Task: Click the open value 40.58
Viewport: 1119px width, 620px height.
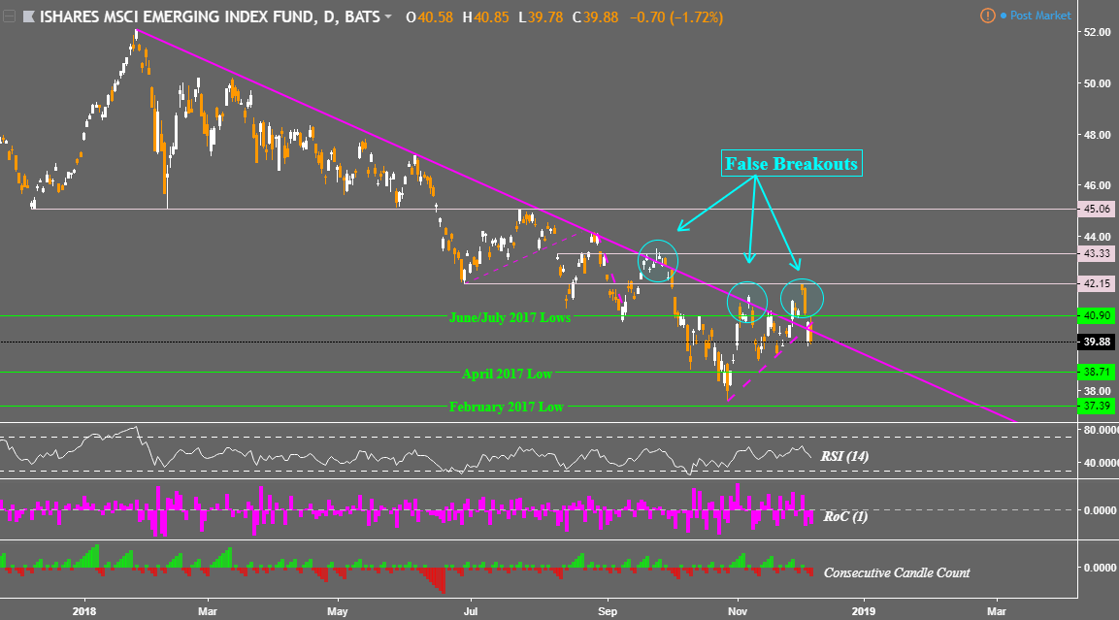Action: [436, 16]
